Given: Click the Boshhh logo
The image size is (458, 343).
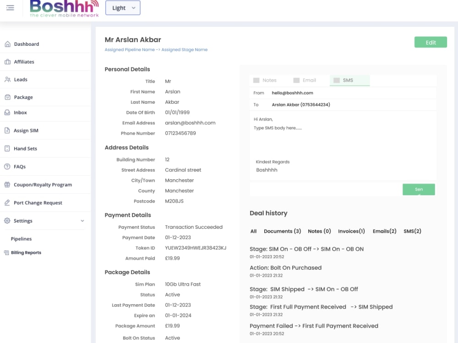Looking at the screenshot, I should click(64, 8).
